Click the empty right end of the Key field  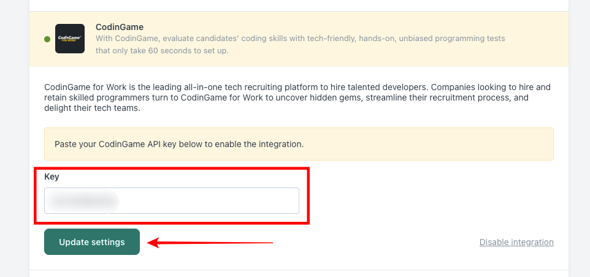[258, 200]
